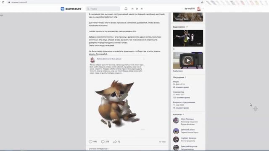Open comments via speech bubble icon
This screenshot has height=151, width=269.
(103, 142)
